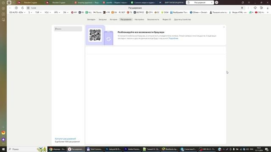Open the Почта mail bookmark
The height and width of the screenshot is (152, 271).
click(x=97, y=12)
